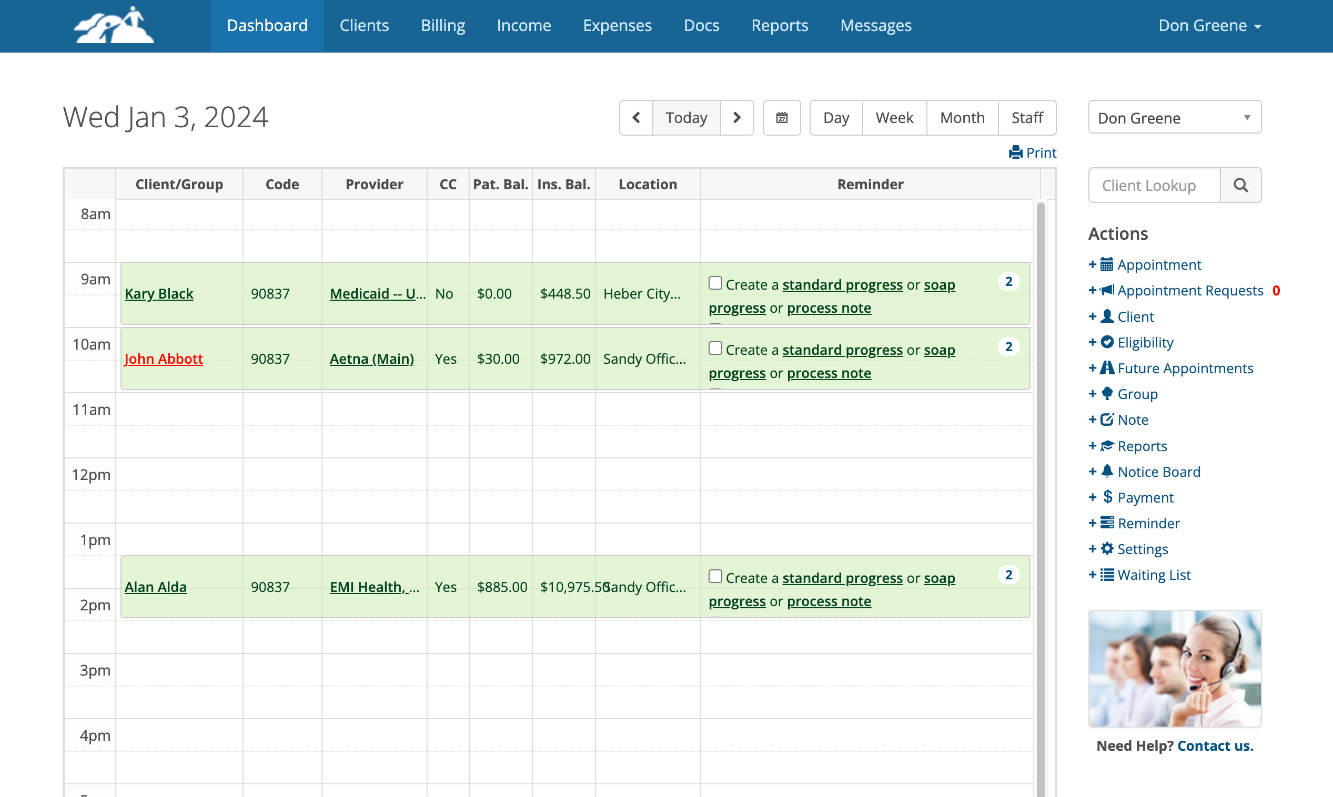Open the Dashboard tab

click(267, 25)
